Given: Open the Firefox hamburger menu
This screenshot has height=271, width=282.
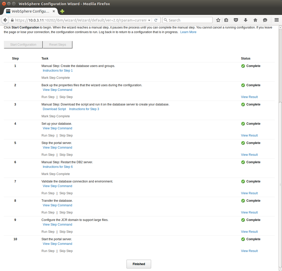Looking at the screenshot, I should point(277,20).
